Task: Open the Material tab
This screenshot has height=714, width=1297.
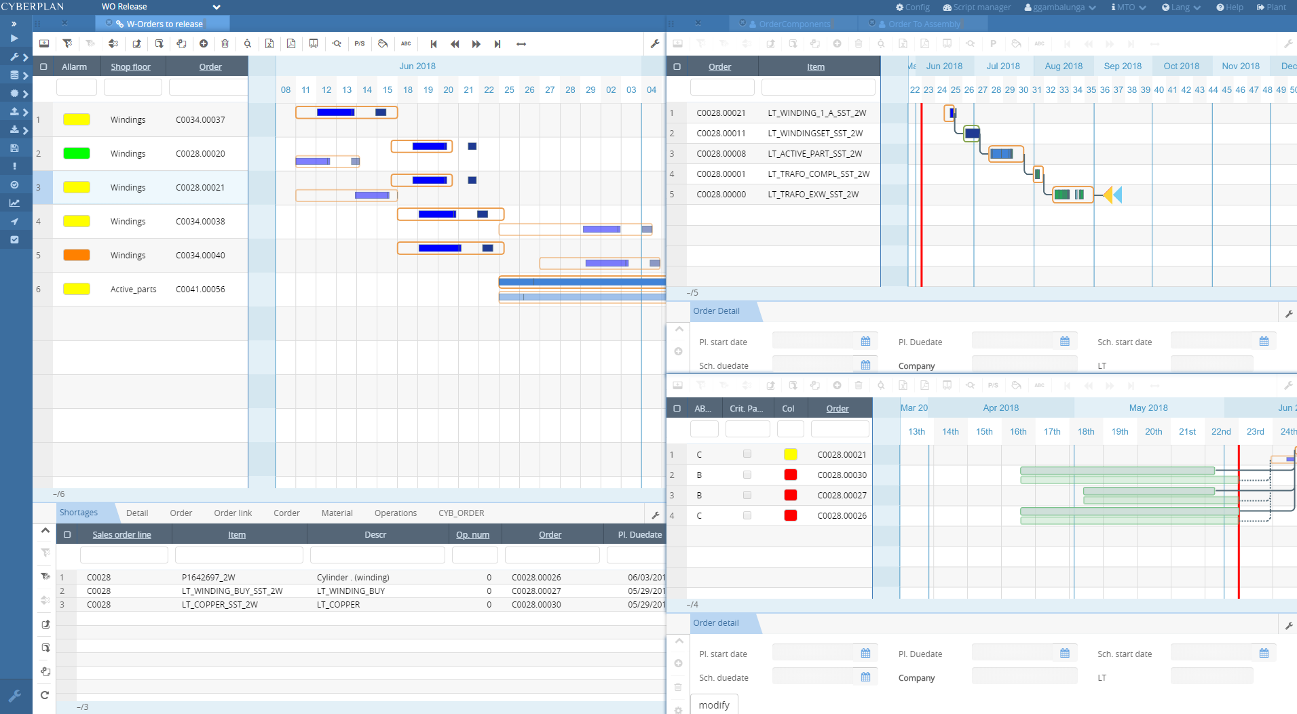Action: (337, 513)
